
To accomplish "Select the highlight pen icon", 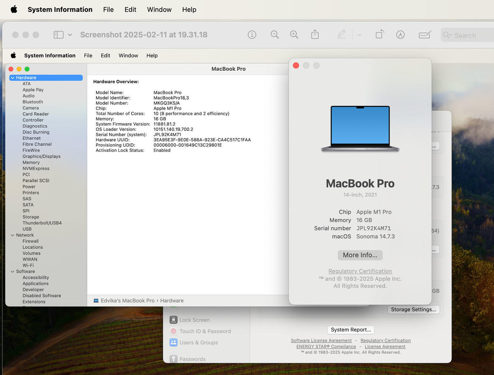I will [342, 35].
